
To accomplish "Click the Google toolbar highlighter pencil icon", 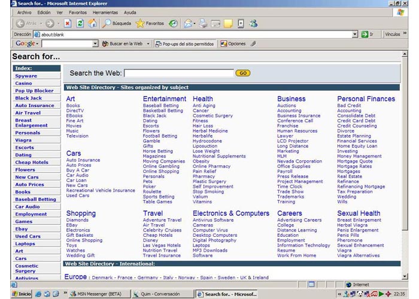I will tap(253, 44).
